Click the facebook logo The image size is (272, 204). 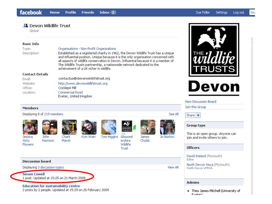tap(31, 12)
